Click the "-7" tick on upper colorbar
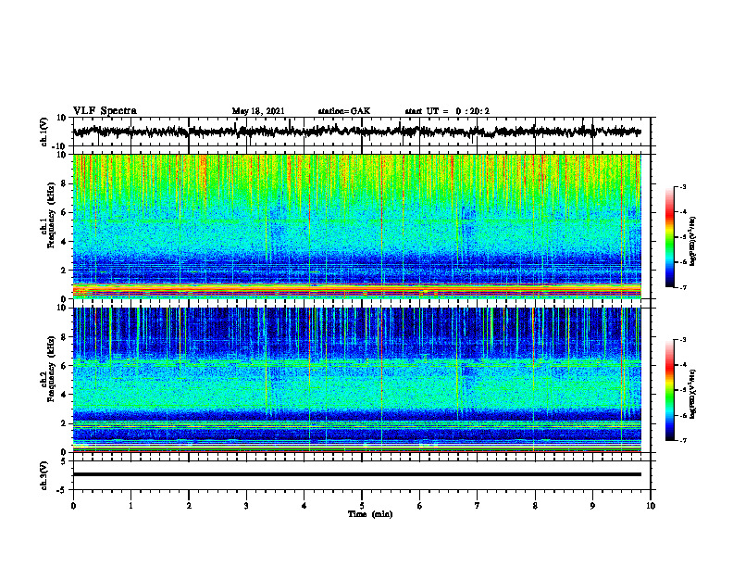This screenshot has height=567, width=733. (x=683, y=287)
